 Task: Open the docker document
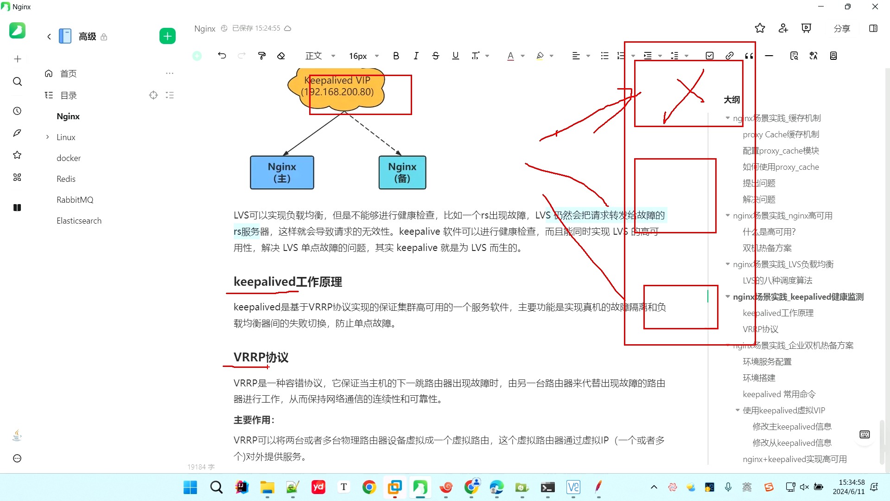point(69,158)
